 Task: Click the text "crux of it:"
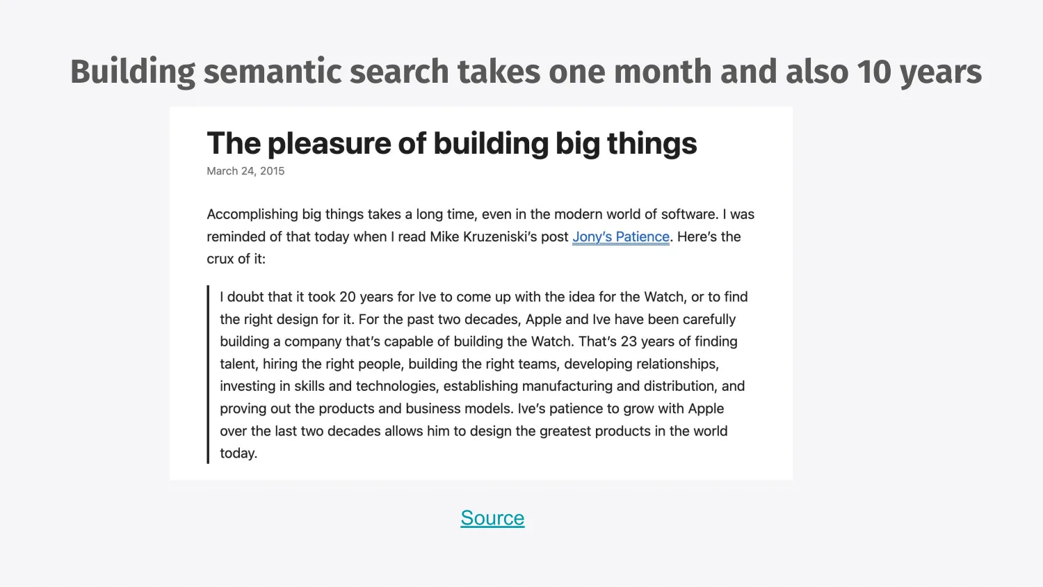point(236,259)
